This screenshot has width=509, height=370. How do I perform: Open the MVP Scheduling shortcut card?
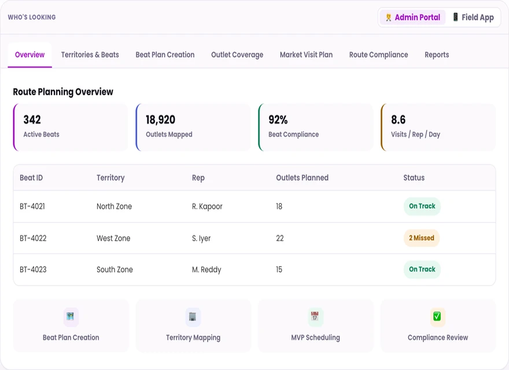[x=316, y=326]
